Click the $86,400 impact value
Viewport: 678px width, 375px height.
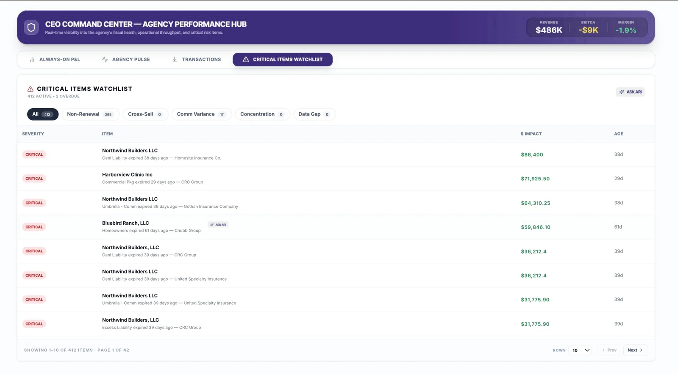pyautogui.click(x=532, y=155)
